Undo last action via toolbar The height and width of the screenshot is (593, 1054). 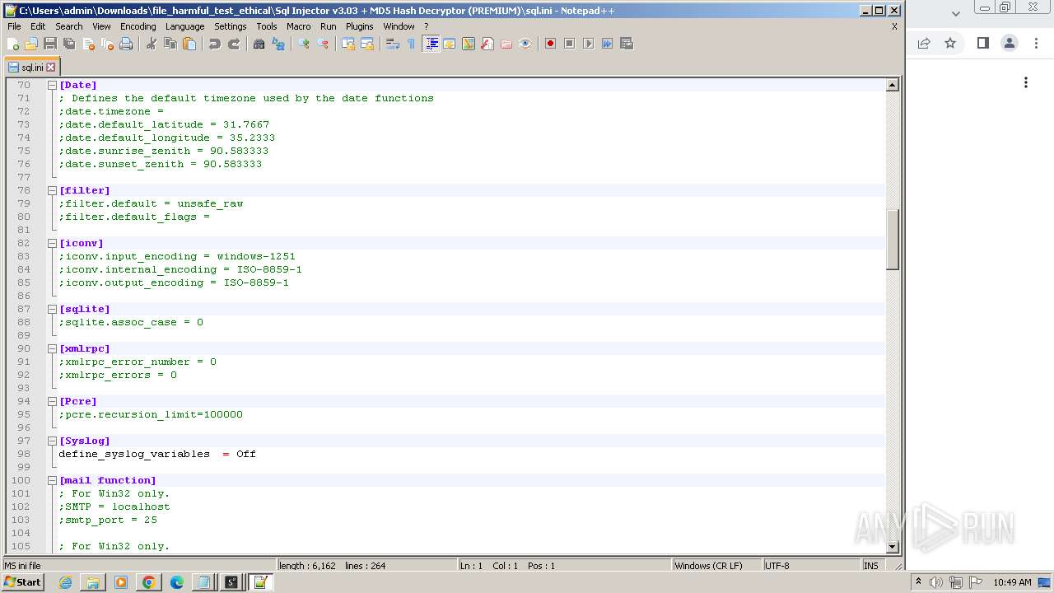215,44
